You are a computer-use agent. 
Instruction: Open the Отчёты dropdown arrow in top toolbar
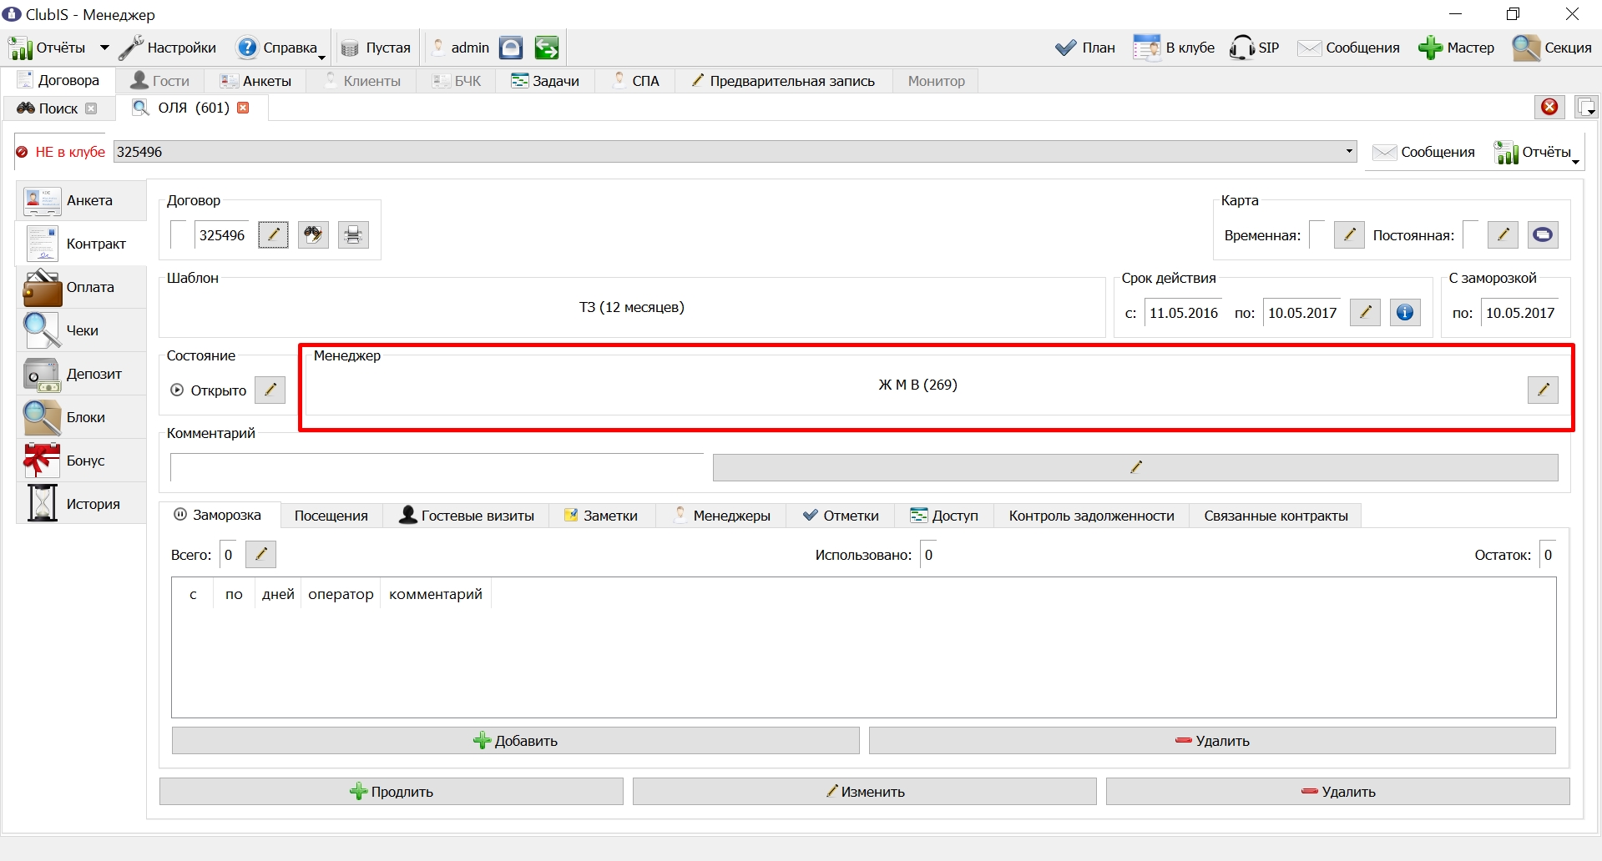[104, 48]
